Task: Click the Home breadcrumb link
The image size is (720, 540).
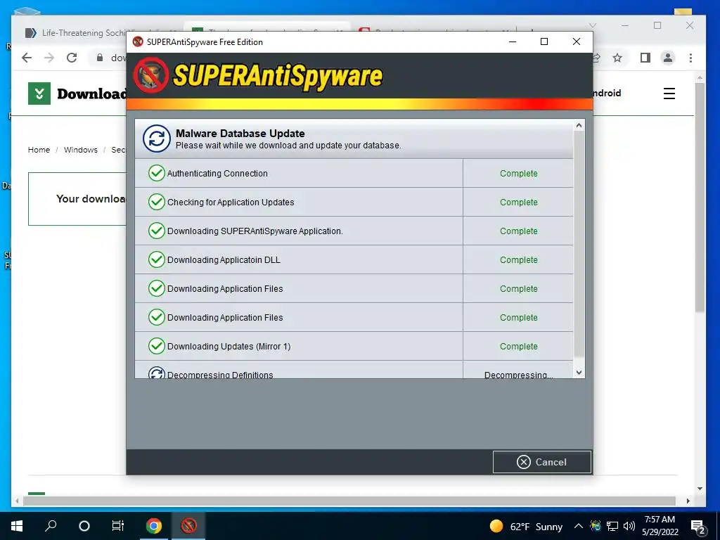Action: [x=39, y=150]
